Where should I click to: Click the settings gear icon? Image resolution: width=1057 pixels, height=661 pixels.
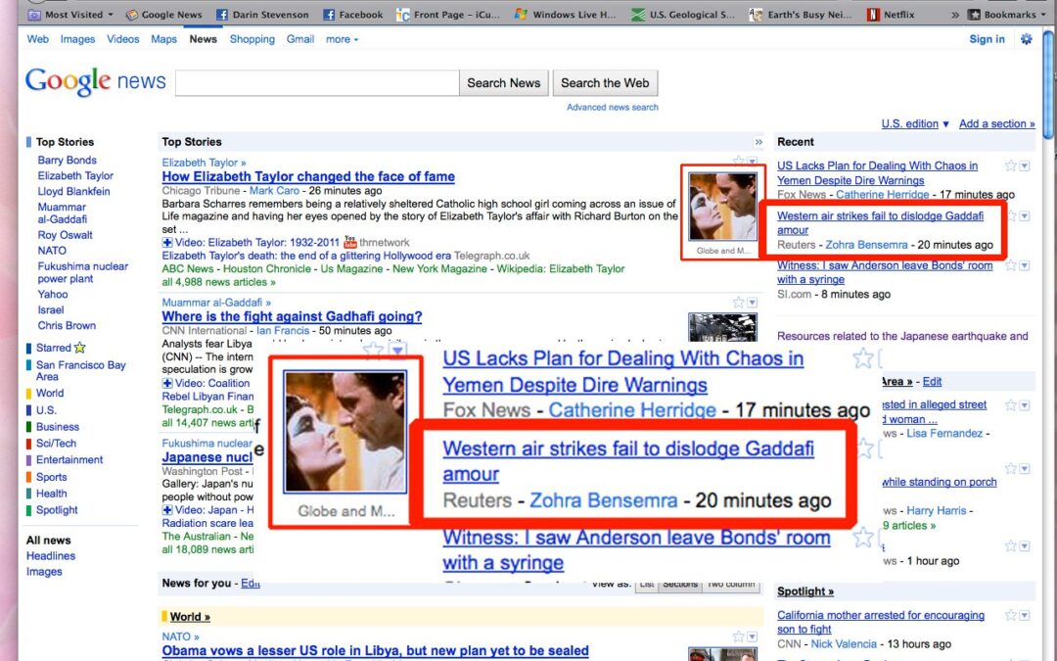(1026, 39)
